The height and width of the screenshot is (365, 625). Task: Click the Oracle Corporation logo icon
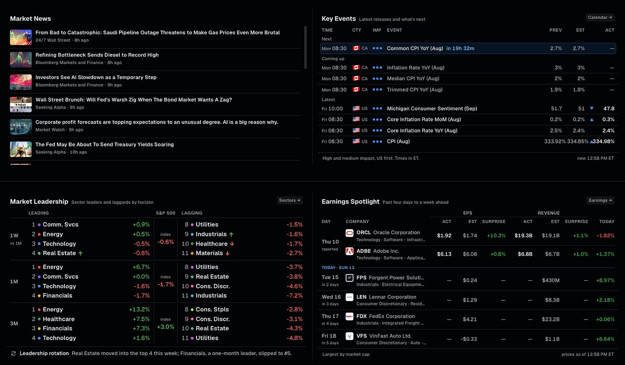(349, 233)
